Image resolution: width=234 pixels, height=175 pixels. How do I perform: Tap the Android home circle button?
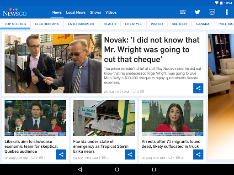117,170
